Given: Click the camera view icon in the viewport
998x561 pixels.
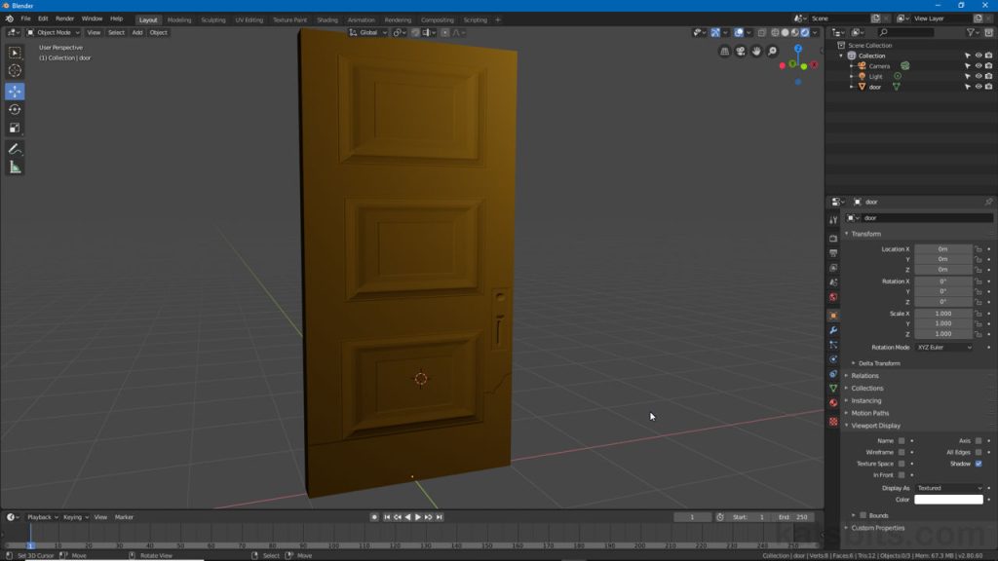Looking at the screenshot, I should [741, 50].
